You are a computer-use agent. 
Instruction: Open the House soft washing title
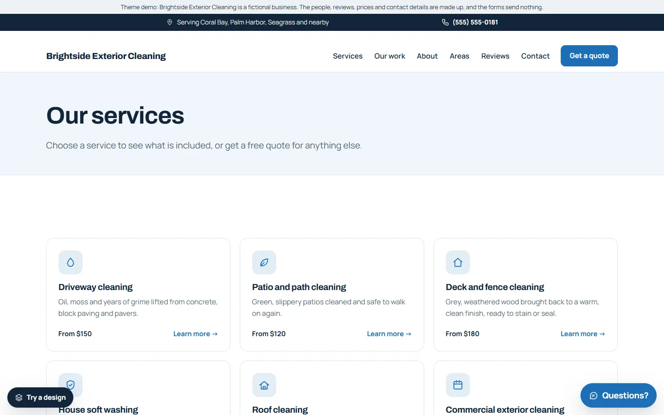(x=98, y=409)
